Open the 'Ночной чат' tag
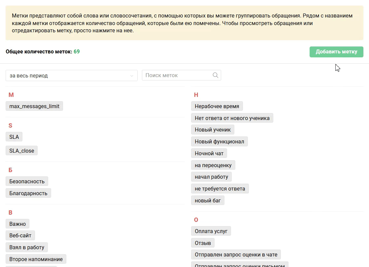Screen dimensions: 369x267 pyautogui.click(x=209, y=153)
